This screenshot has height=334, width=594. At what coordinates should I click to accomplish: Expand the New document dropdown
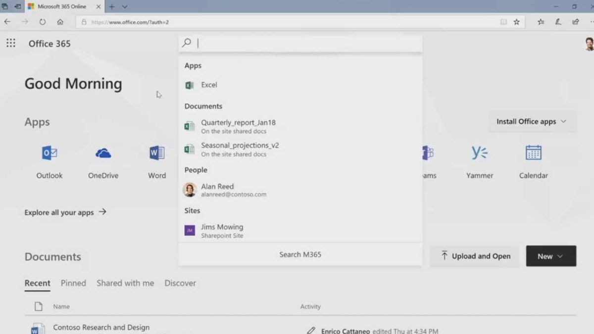click(551, 256)
